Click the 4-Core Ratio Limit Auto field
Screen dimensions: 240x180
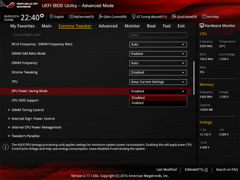(x=158, y=35)
